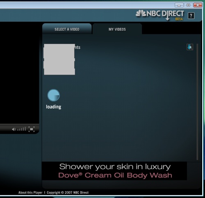The image size is (205, 198).
Task: Click the loading text label
Action: click(x=54, y=107)
